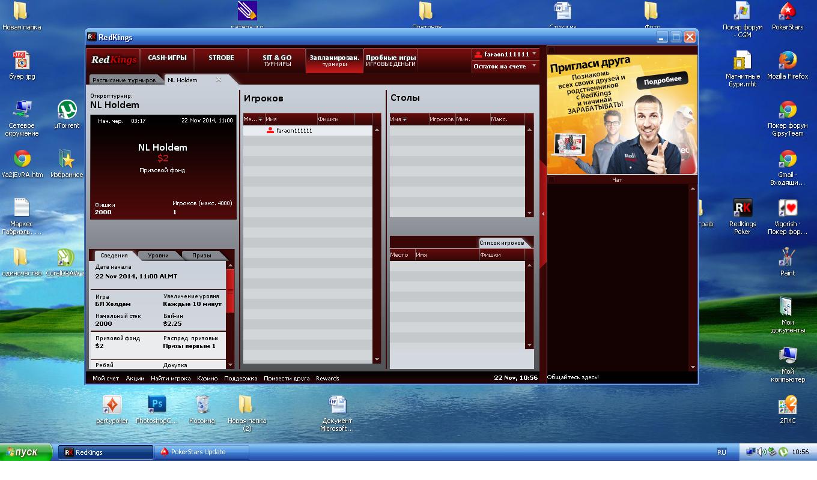This screenshot has height=480, width=817.
Task: Open RedKings Poker desktop shortcut
Action: coord(743,209)
